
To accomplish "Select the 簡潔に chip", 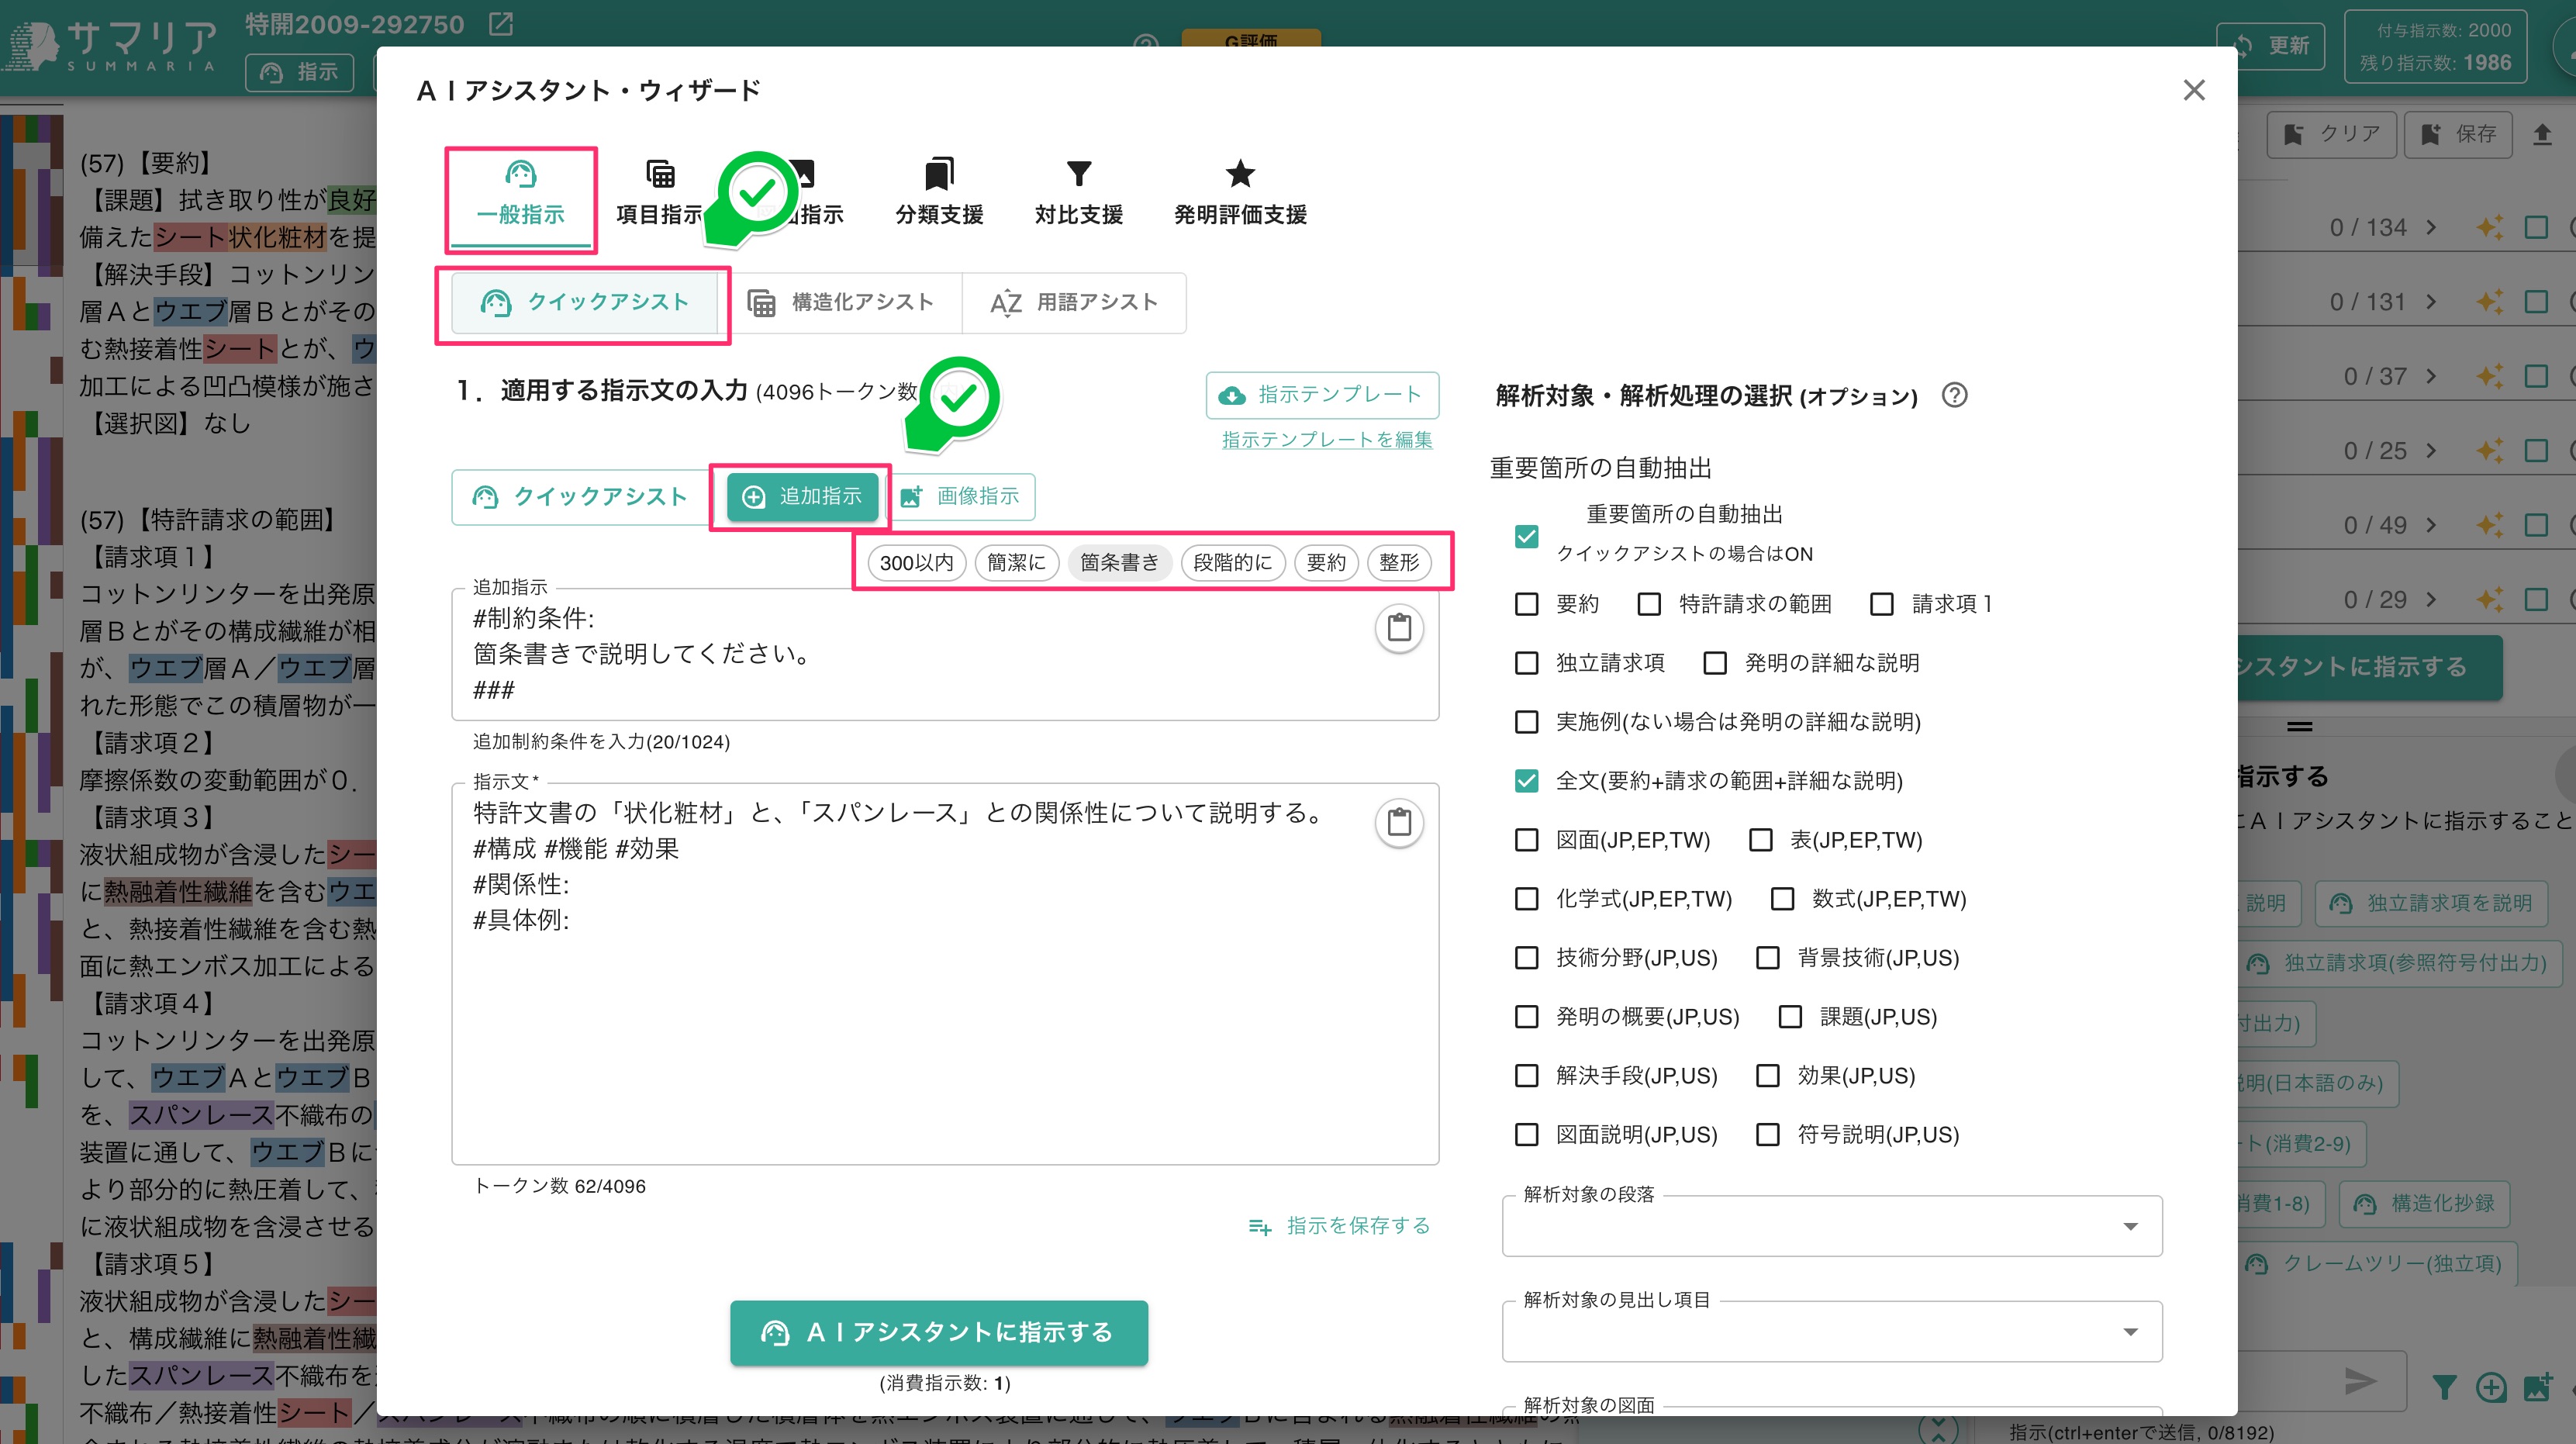I will point(1016,562).
